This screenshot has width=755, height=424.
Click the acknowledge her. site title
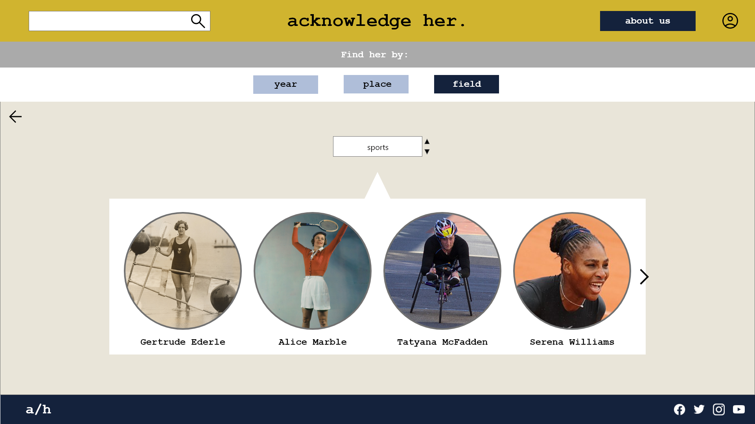click(x=376, y=21)
